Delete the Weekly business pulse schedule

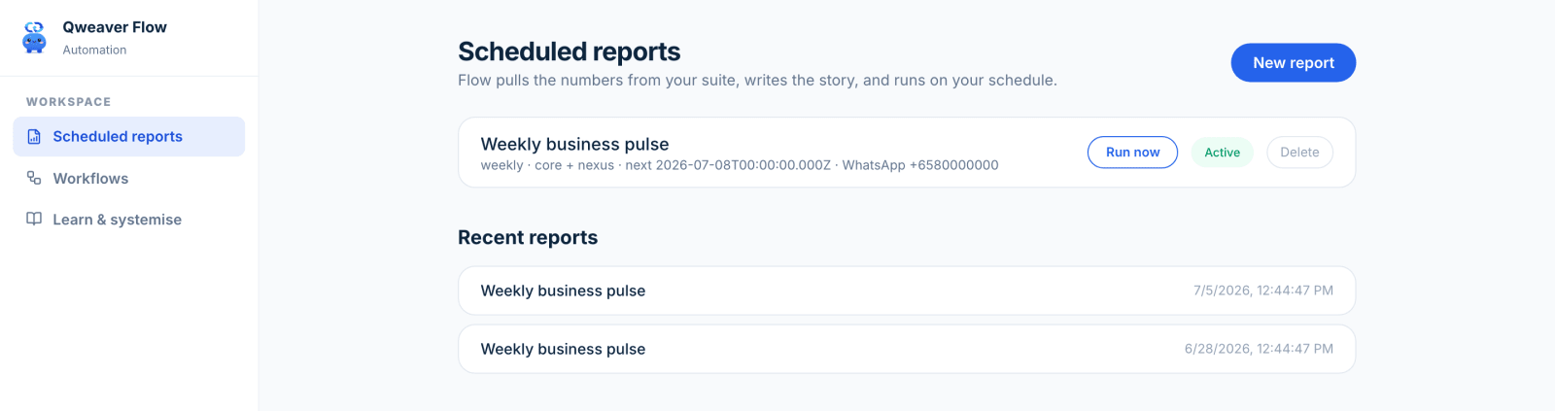tap(1299, 153)
